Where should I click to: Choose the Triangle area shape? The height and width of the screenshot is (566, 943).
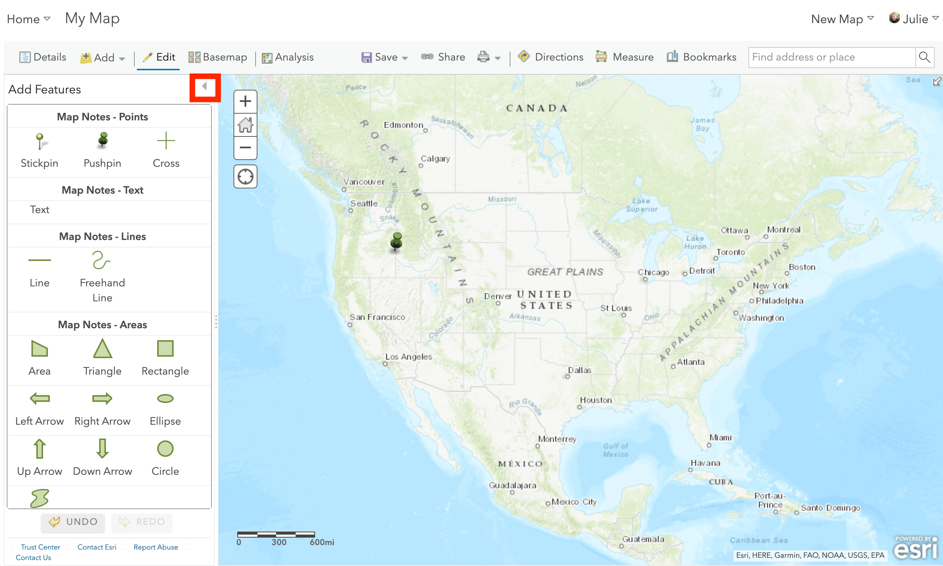pos(102,357)
